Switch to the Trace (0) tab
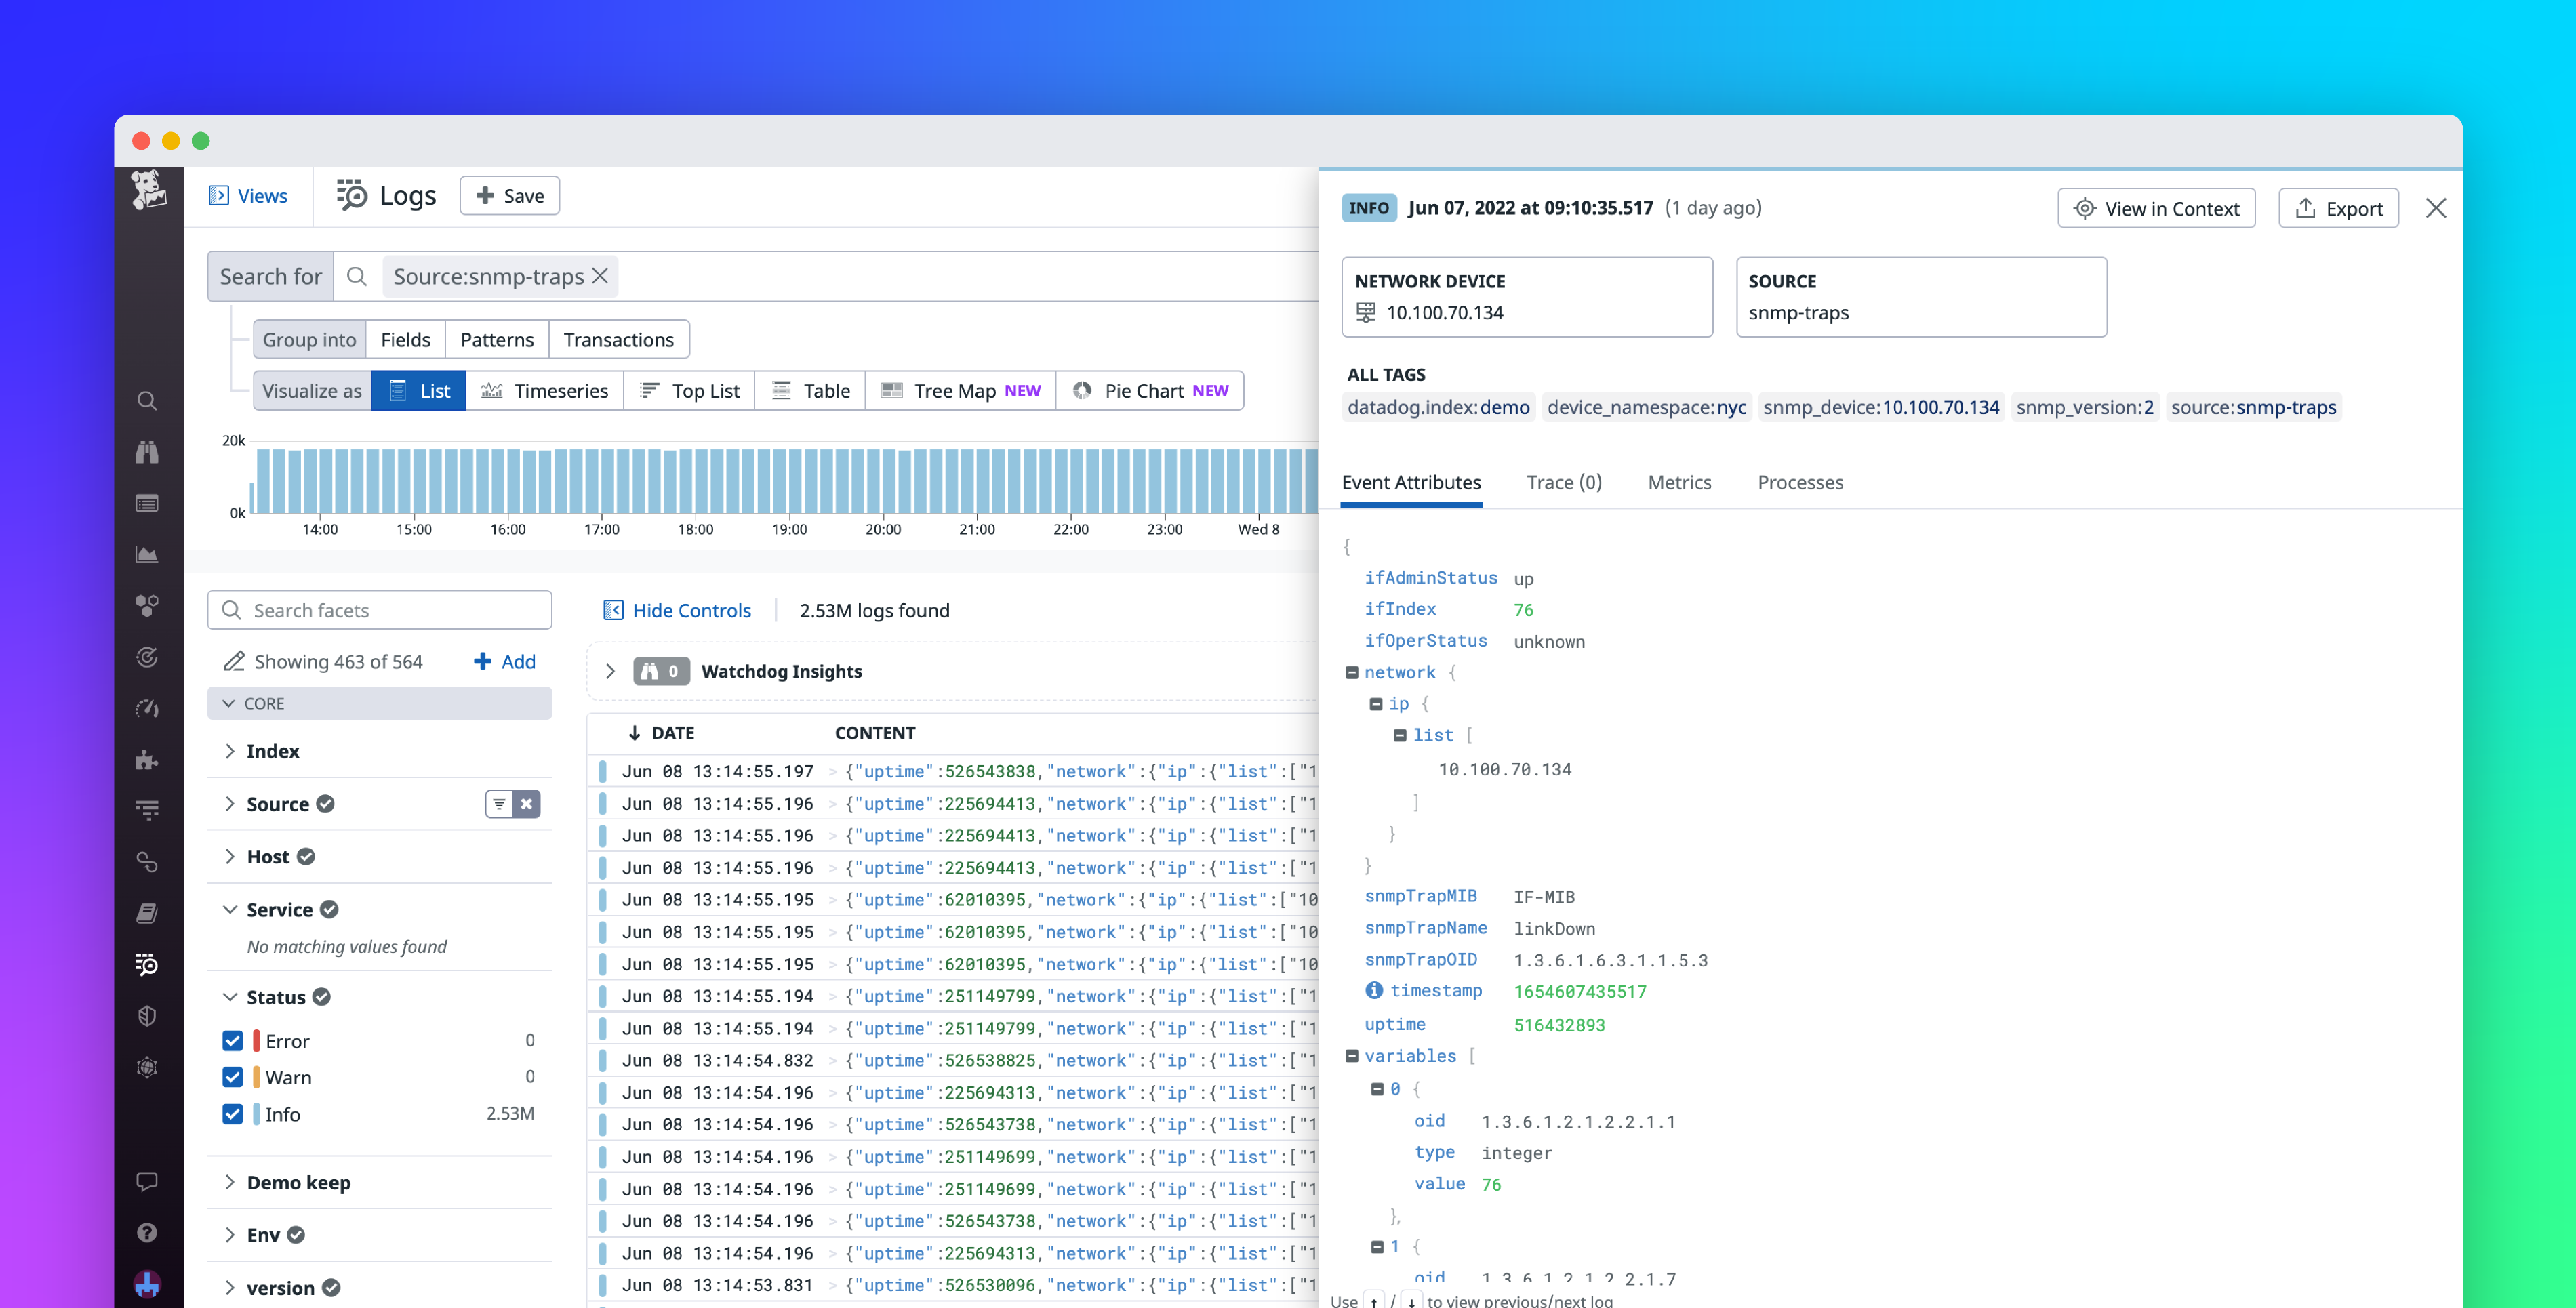The height and width of the screenshot is (1308, 2576). [1563, 482]
